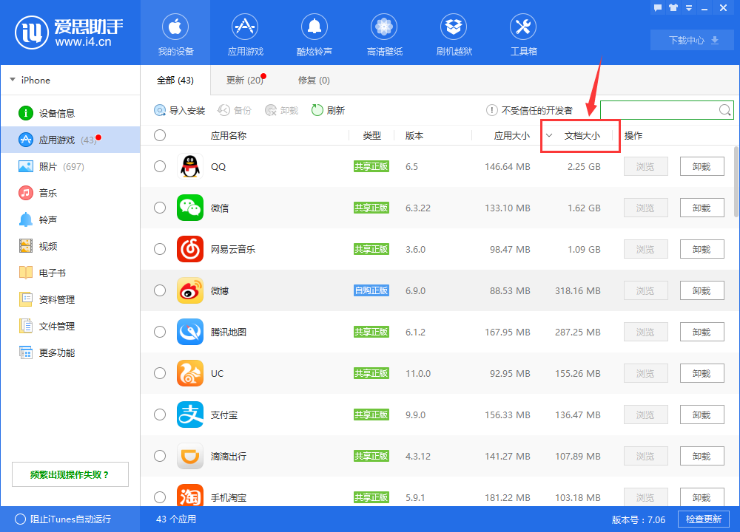Click the app search input field
740x532 pixels.
click(659, 110)
